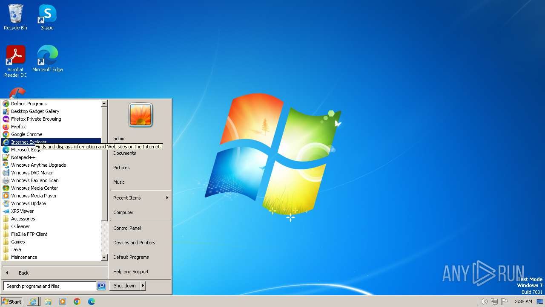545x307 pixels.
Task: Click the Windows Media Center icon
Action: coord(6,188)
